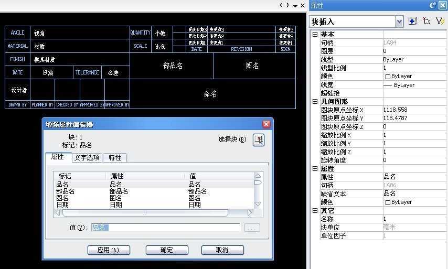The width and height of the screenshot is (448, 269).
Task: Click the 线型 ByLayer value
Action: [414, 59]
